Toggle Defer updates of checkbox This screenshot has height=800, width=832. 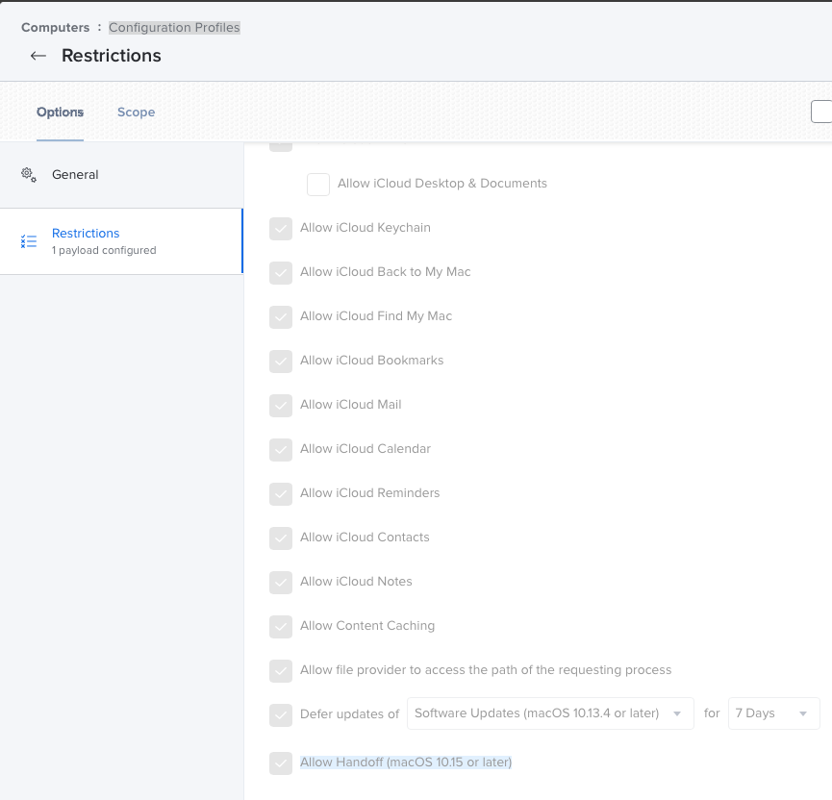(x=281, y=715)
